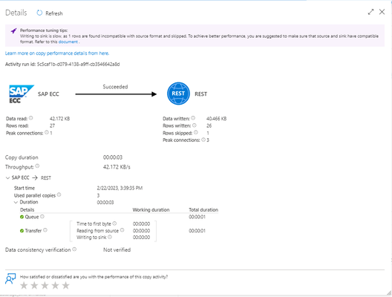Click the green Transfer status check icon
The image size is (392, 297).
pos(22,230)
